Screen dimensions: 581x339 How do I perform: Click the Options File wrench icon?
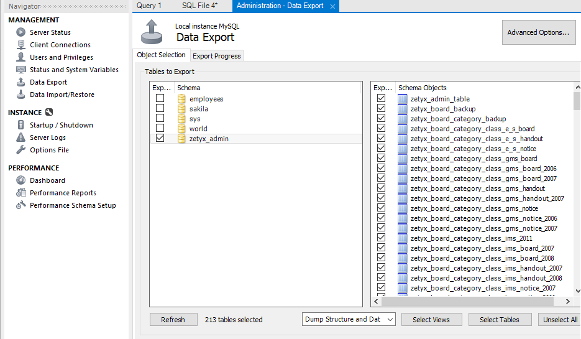(21, 149)
